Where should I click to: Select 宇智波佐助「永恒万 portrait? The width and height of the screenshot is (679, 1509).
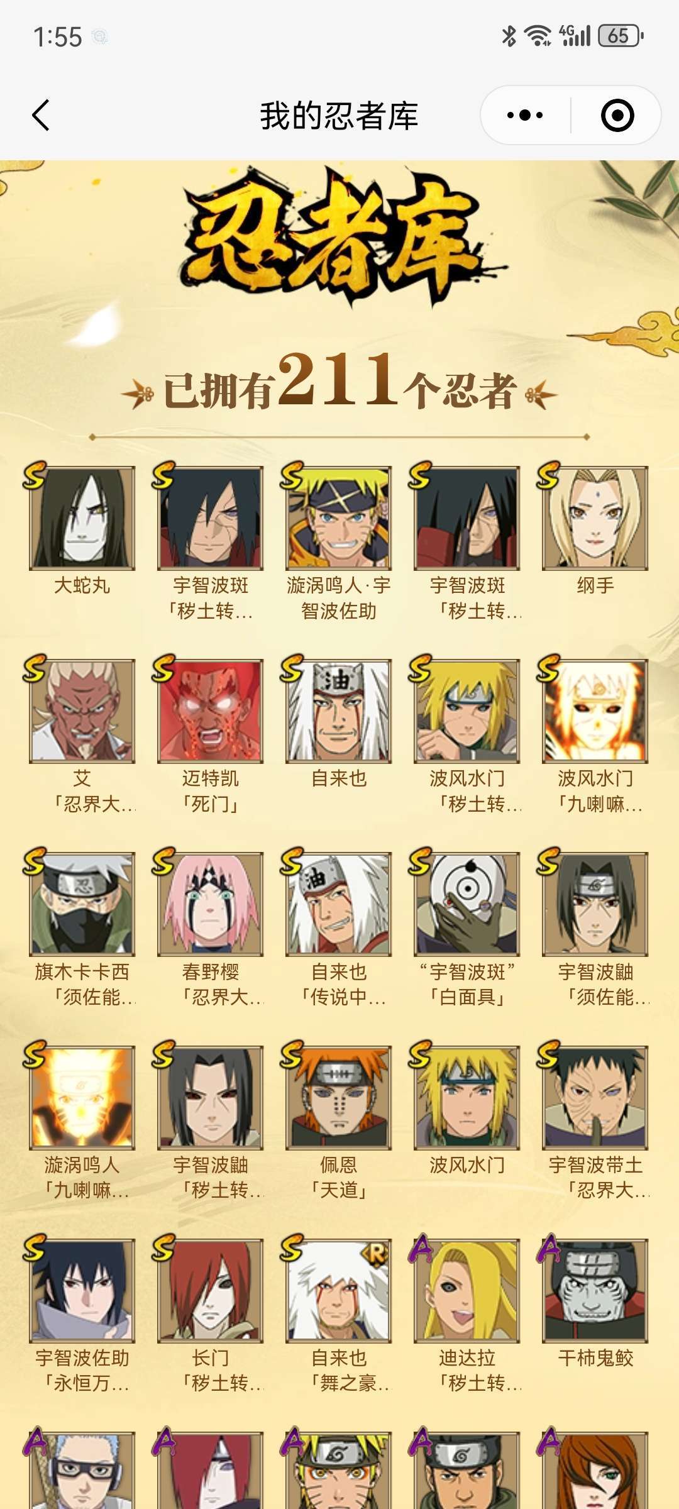click(x=82, y=1290)
